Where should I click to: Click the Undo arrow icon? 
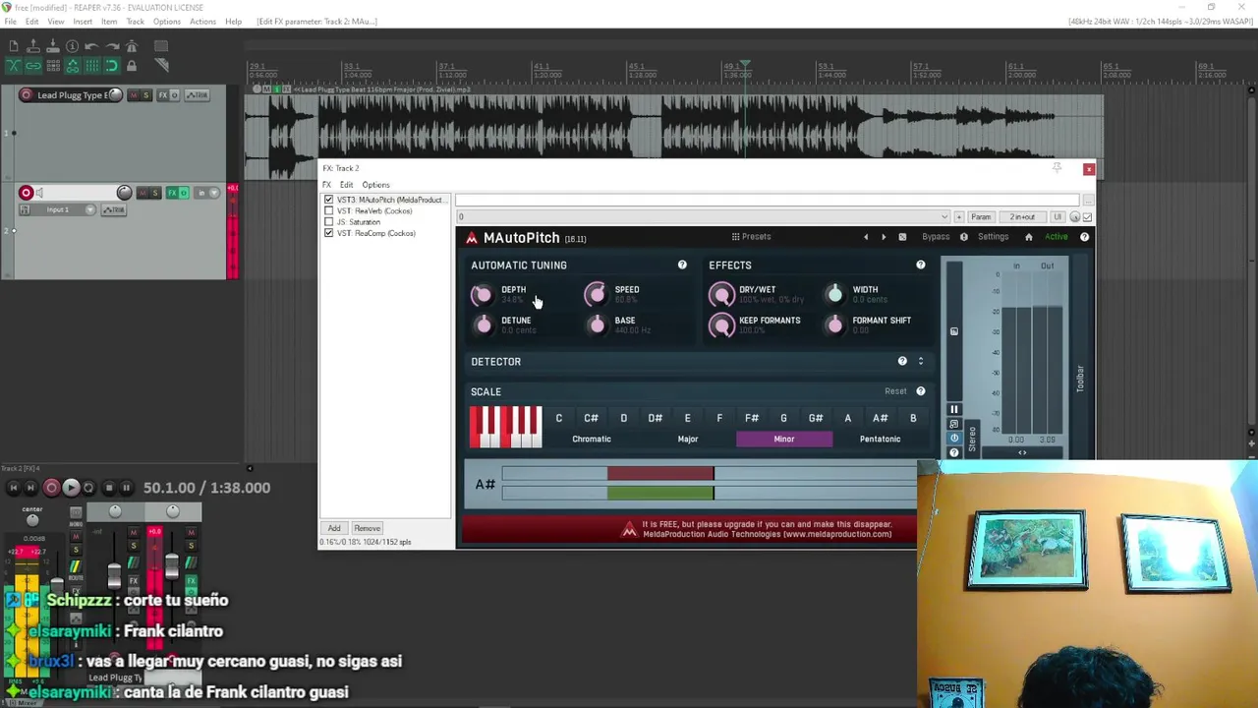point(92,46)
